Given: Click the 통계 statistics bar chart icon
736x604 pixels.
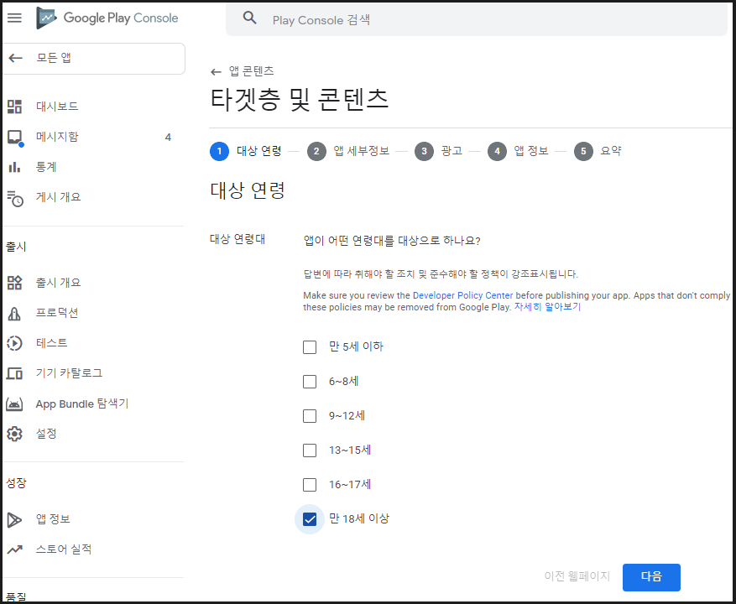Looking at the screenshot, I should (x=14, y=167).
